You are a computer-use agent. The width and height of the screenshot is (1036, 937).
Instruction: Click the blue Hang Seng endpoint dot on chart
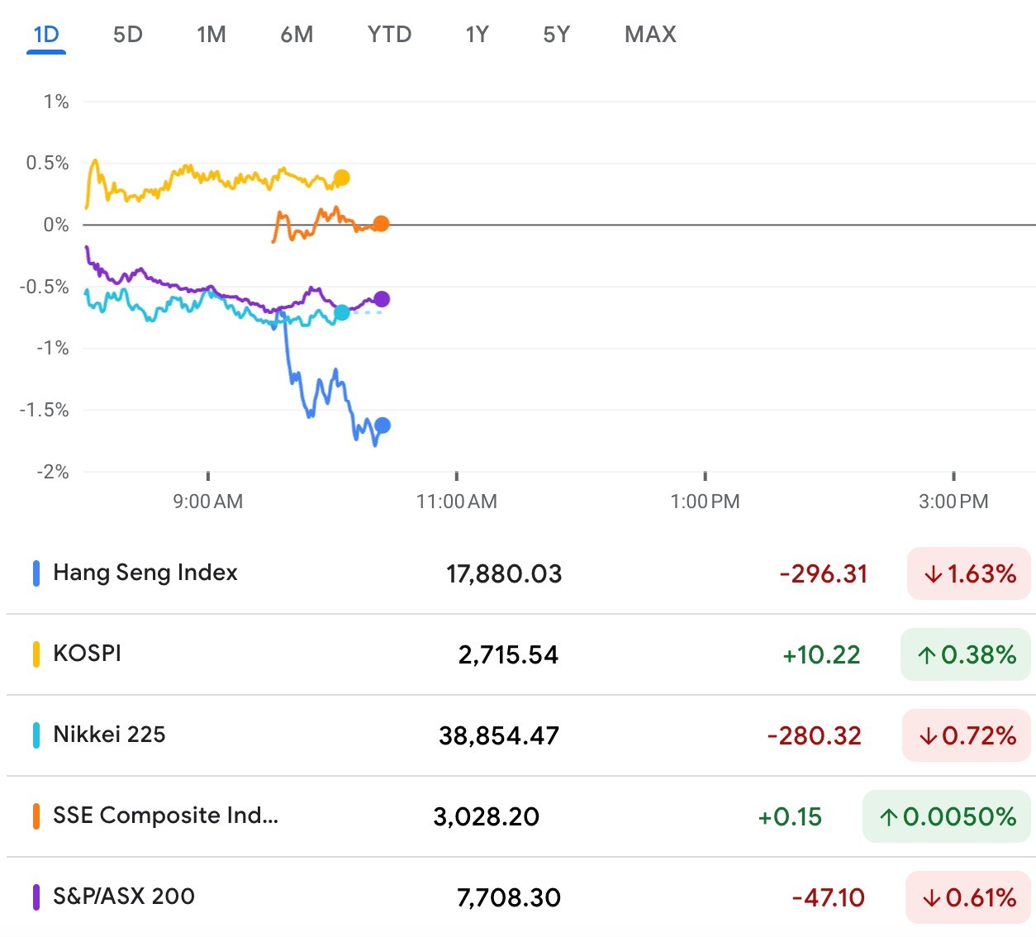(x=383, y=426)
